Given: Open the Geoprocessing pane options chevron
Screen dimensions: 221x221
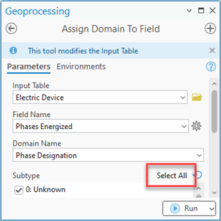Looking at the screenshot, I should 189,10.
